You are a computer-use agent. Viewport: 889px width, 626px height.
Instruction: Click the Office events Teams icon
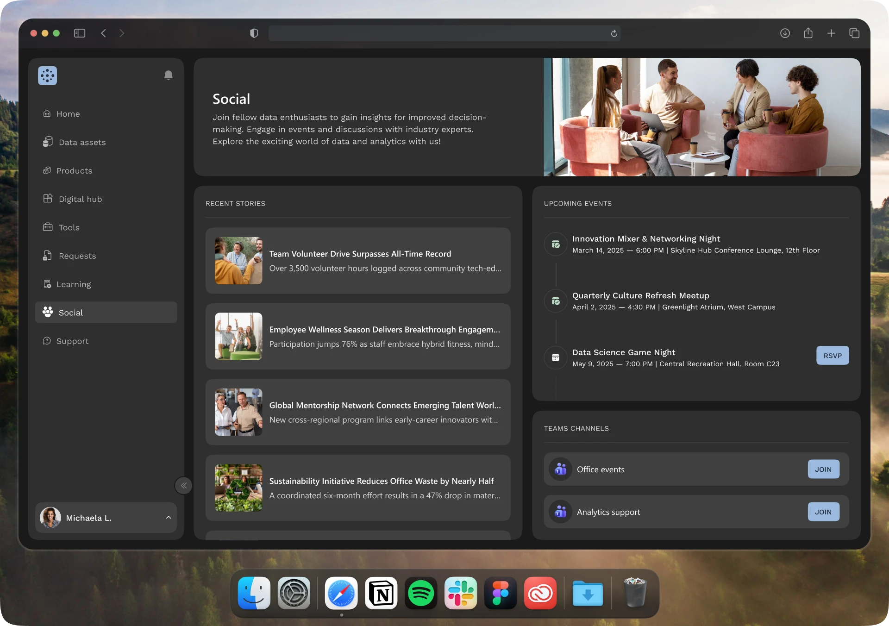(x=560, y=469)
